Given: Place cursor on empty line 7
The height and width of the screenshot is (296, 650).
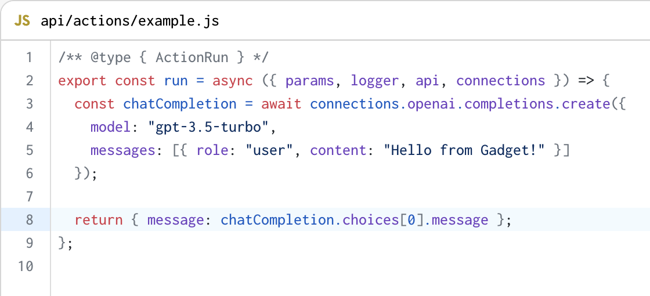Looking at the screenshot, I should (x=350, y=197).
